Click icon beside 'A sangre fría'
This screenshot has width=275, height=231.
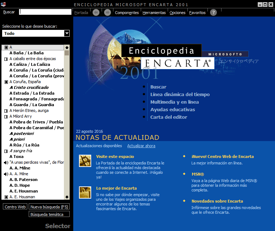click(6, 151)
